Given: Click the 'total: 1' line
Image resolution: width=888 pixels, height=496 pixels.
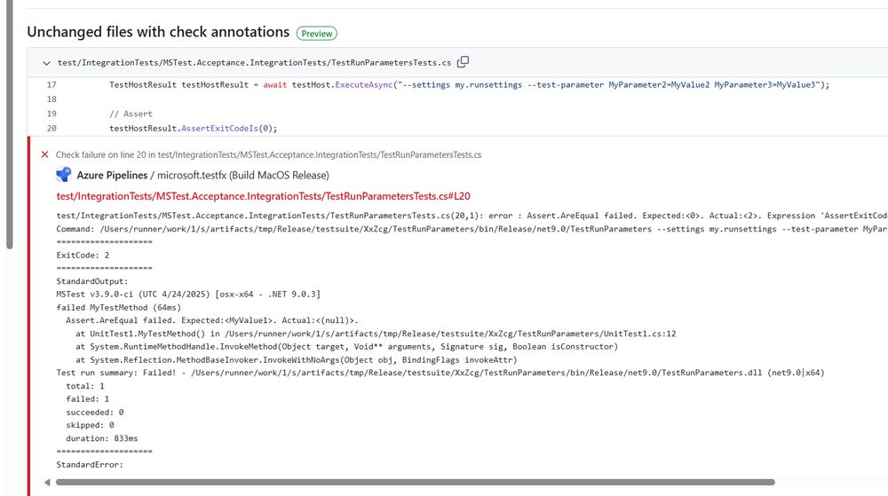Looking at the screenshot, I should click(x=85, y=386).
